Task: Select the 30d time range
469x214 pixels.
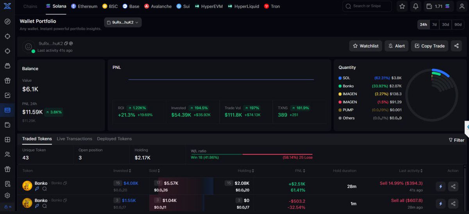Action: tap(446, 24)
